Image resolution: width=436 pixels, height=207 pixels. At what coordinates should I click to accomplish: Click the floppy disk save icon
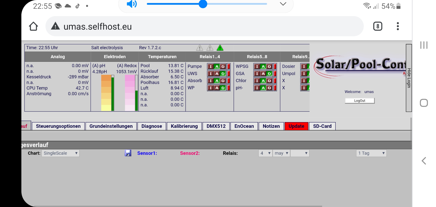pos(128,153)
